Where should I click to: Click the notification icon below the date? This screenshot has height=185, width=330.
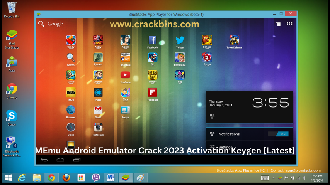[212, 116]
